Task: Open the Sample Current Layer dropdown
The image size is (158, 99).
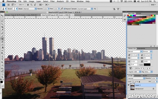Action: 85,9
